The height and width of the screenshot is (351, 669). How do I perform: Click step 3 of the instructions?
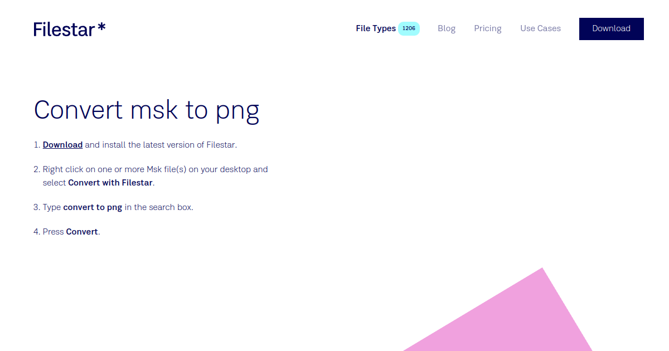118,207
